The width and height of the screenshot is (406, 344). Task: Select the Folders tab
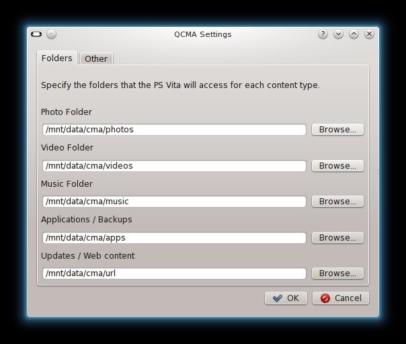click(57, 58)
